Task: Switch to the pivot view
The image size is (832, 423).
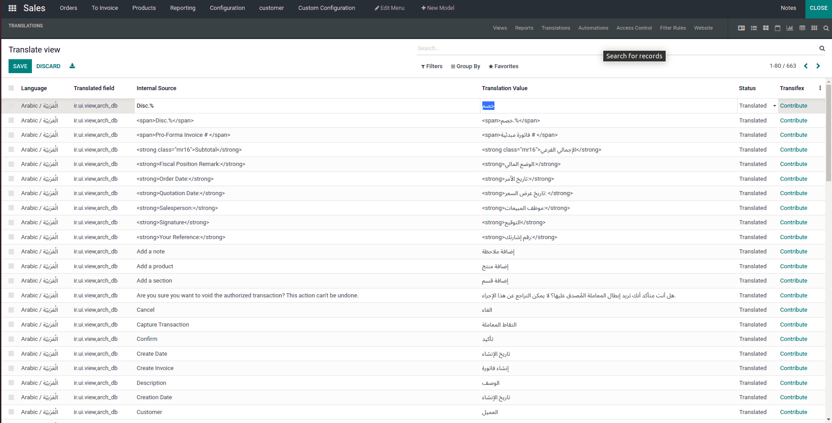Action: 802,28
